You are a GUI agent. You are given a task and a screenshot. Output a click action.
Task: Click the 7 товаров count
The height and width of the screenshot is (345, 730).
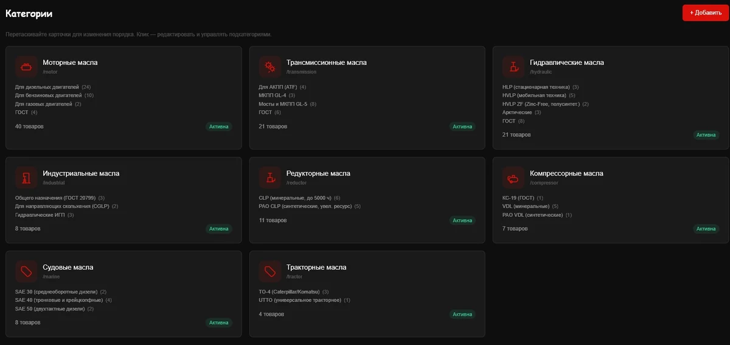point(515,229)
